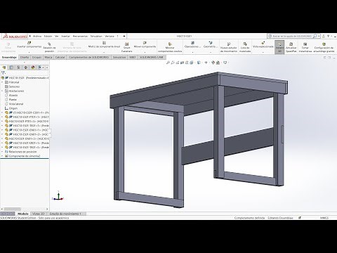Switch to ConfigurationManager panel tab icon
This screenshot has width=337, height=253.
click(x=18, y=67)
